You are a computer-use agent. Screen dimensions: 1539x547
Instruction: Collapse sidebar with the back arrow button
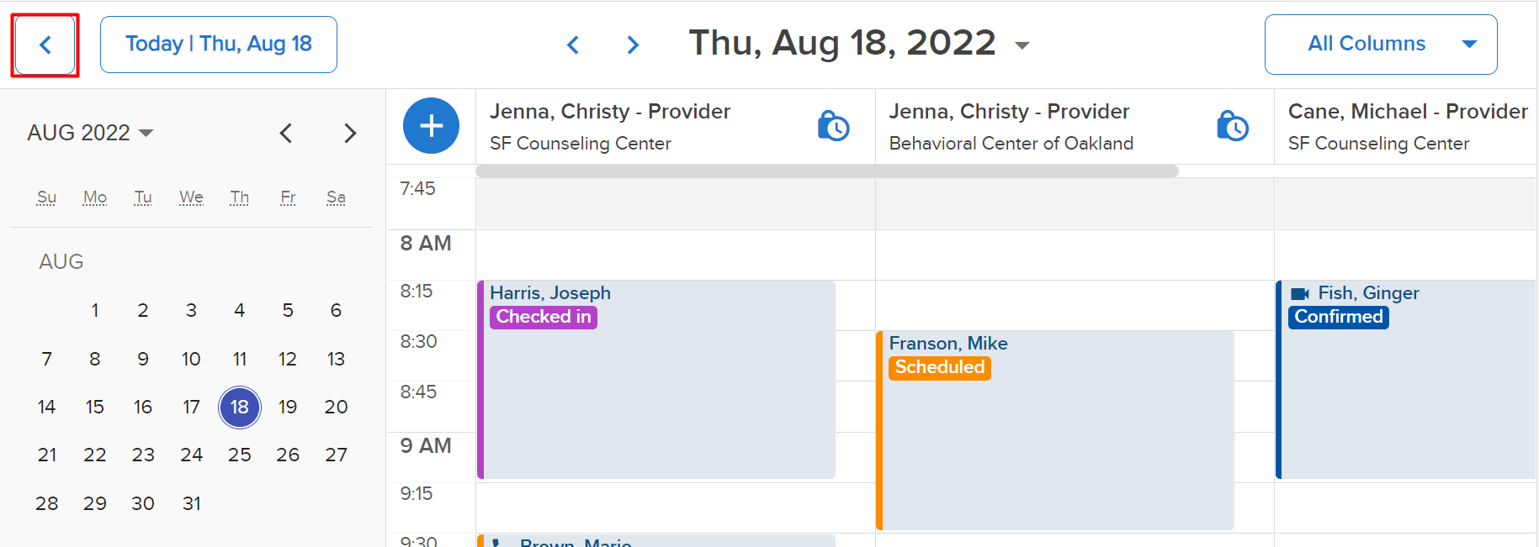click(45, 45)
